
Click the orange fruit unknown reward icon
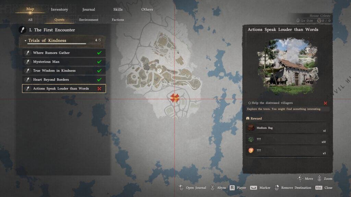[x=251, y=150]
